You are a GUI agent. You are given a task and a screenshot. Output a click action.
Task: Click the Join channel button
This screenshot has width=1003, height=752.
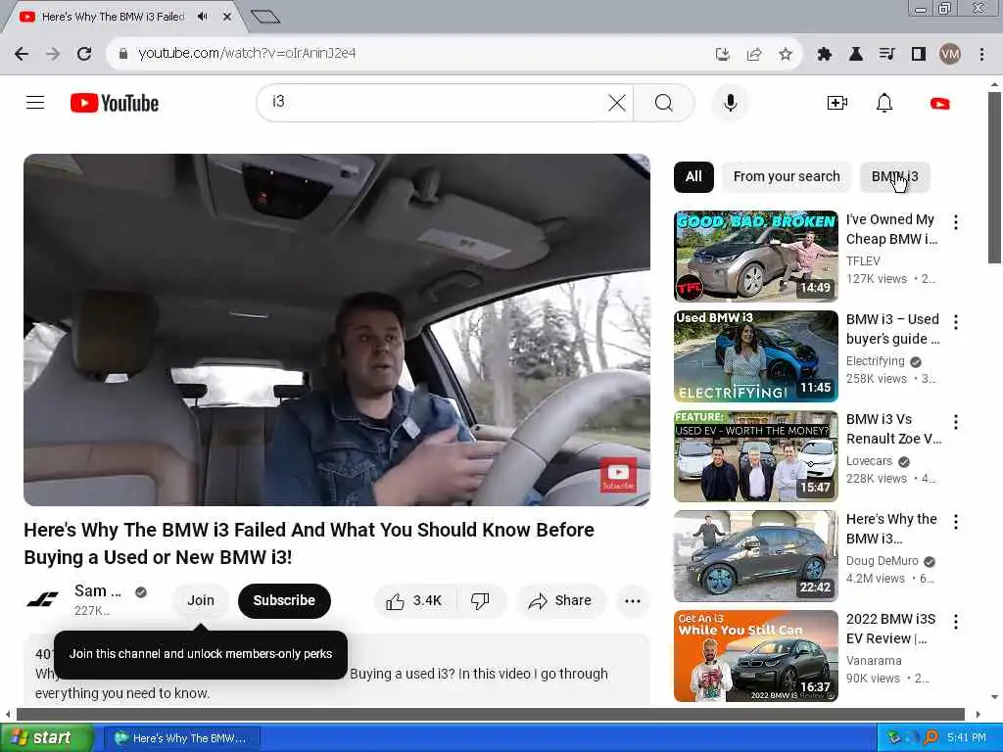pyautogui.click(x=201, y=601)
